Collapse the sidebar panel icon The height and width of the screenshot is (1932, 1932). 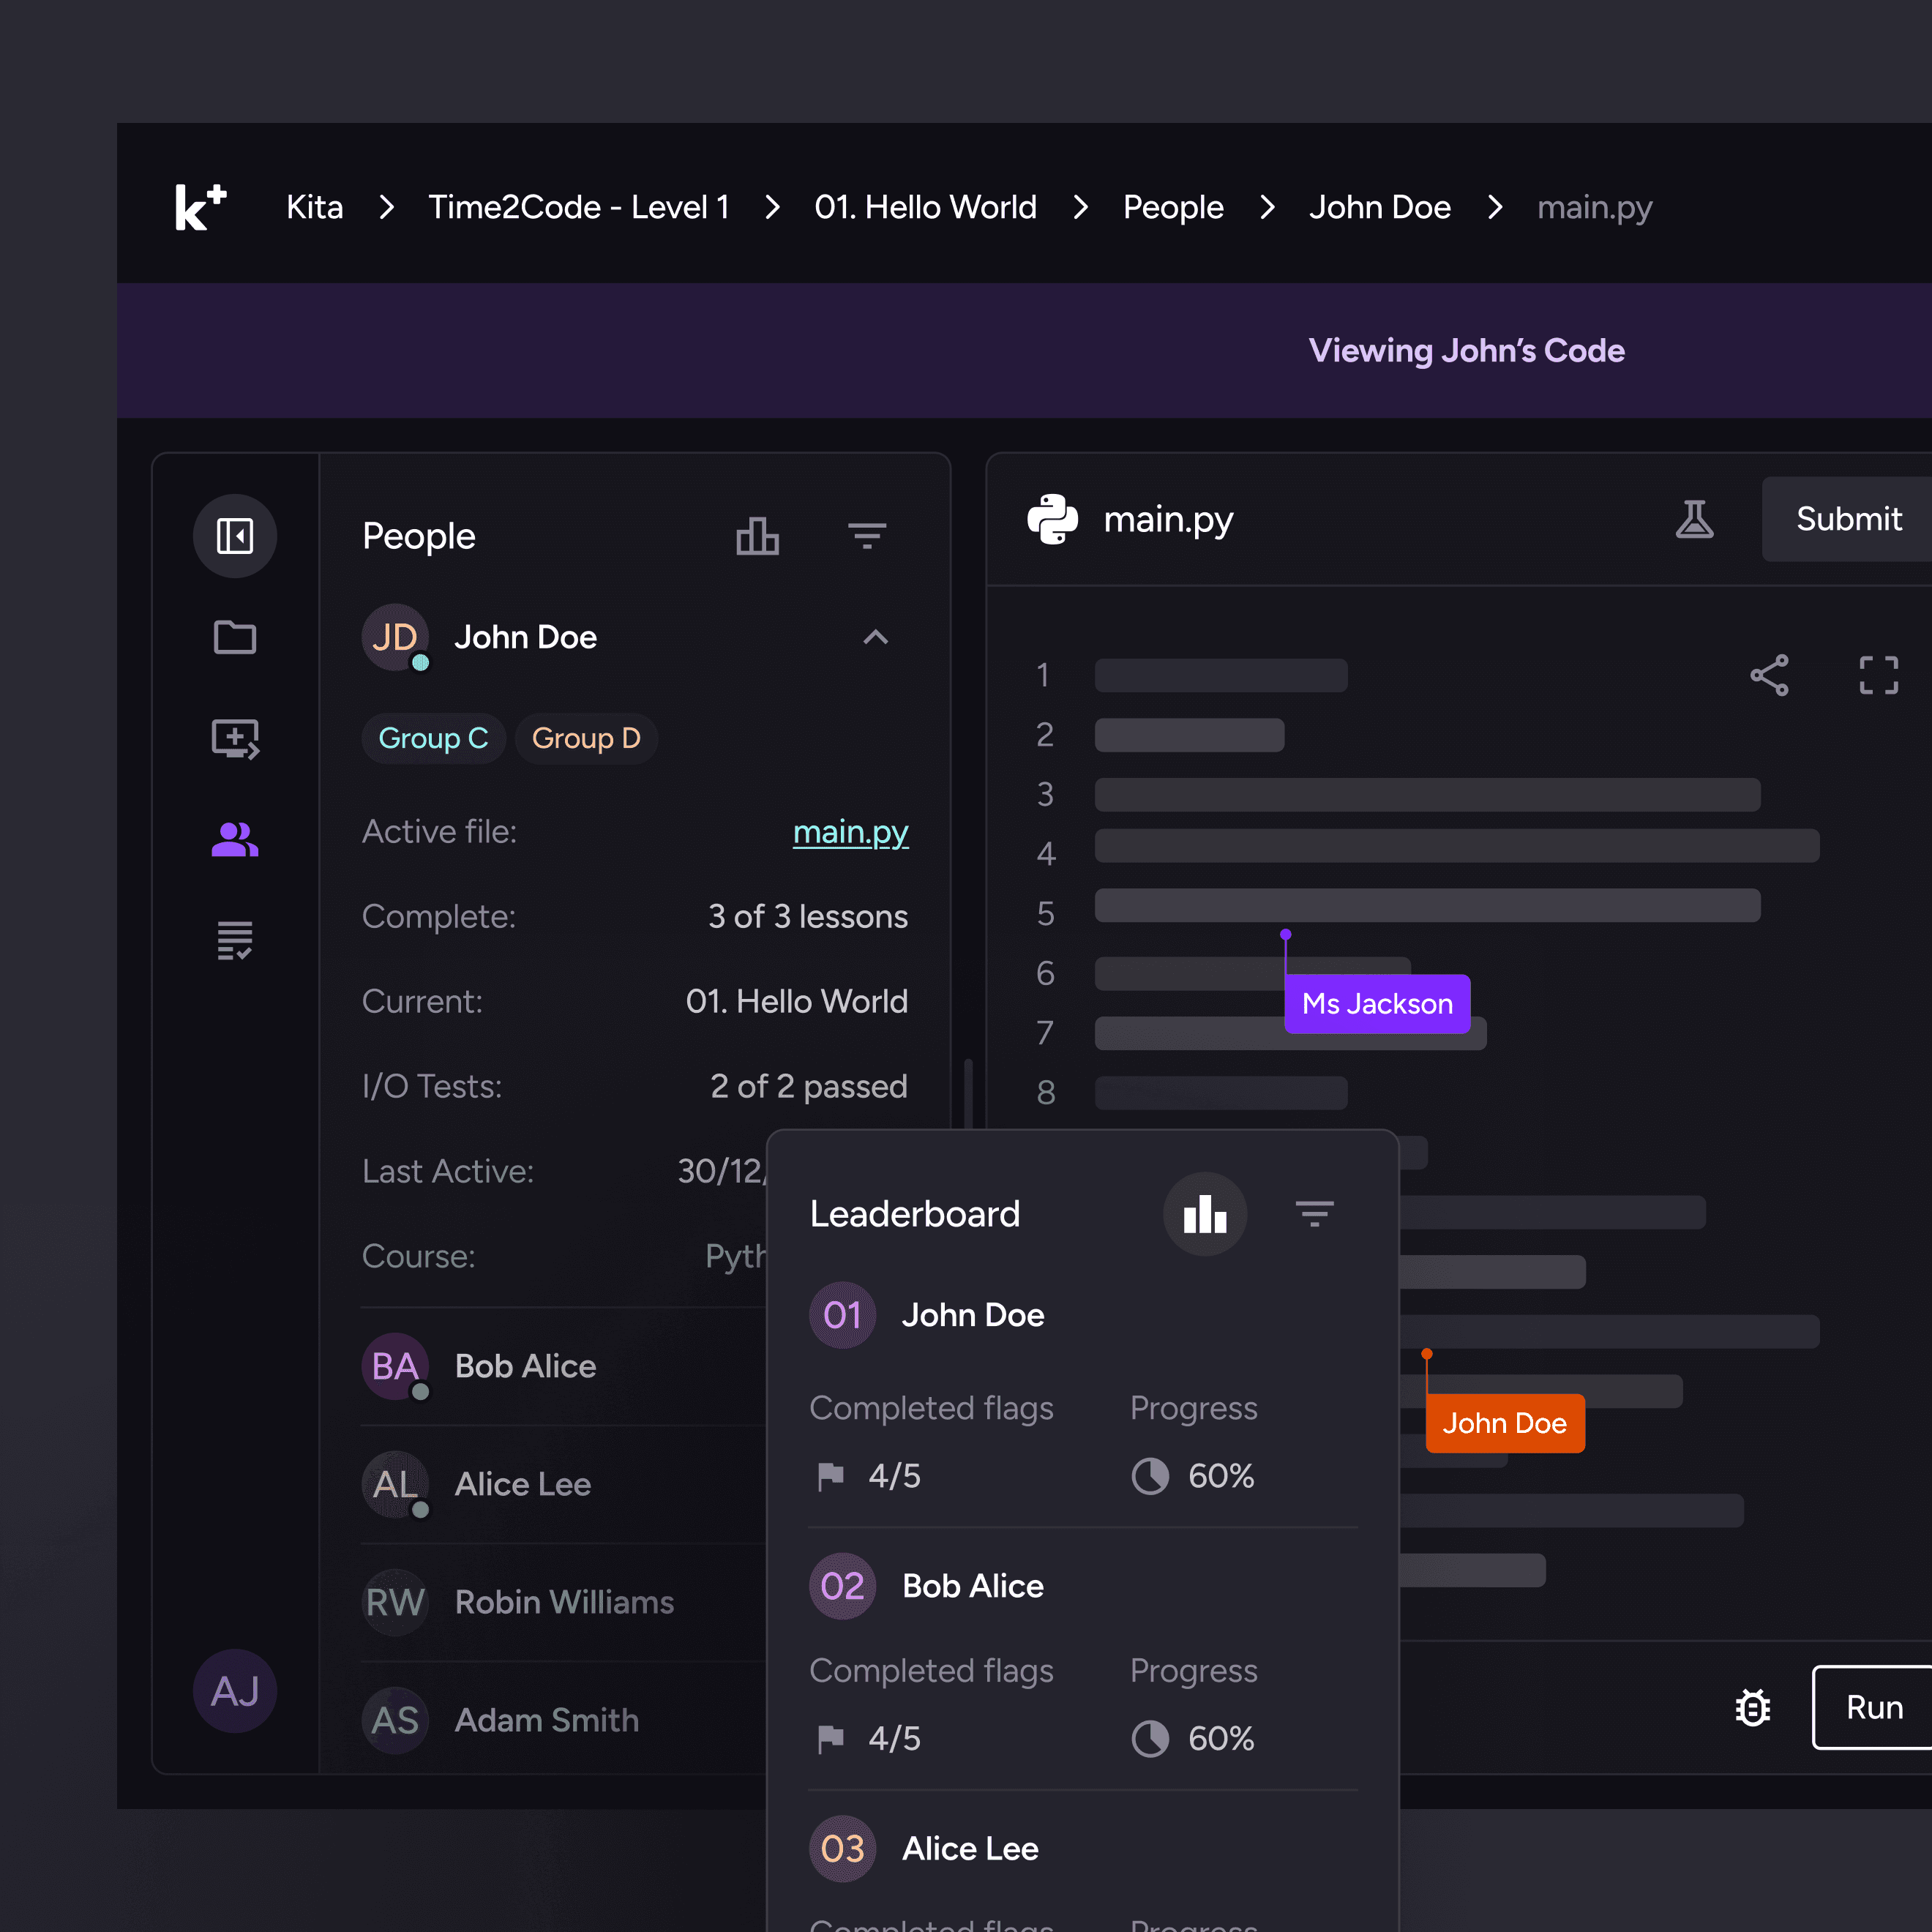[x=235, y=536]
